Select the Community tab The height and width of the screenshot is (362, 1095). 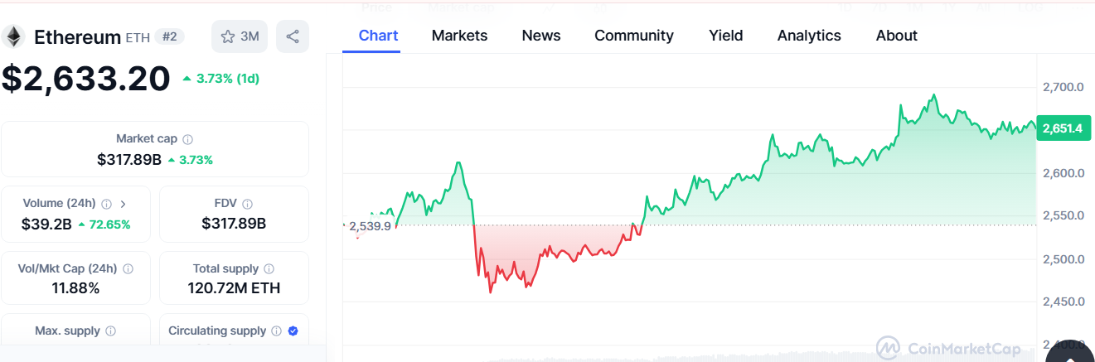click(634, 36)
